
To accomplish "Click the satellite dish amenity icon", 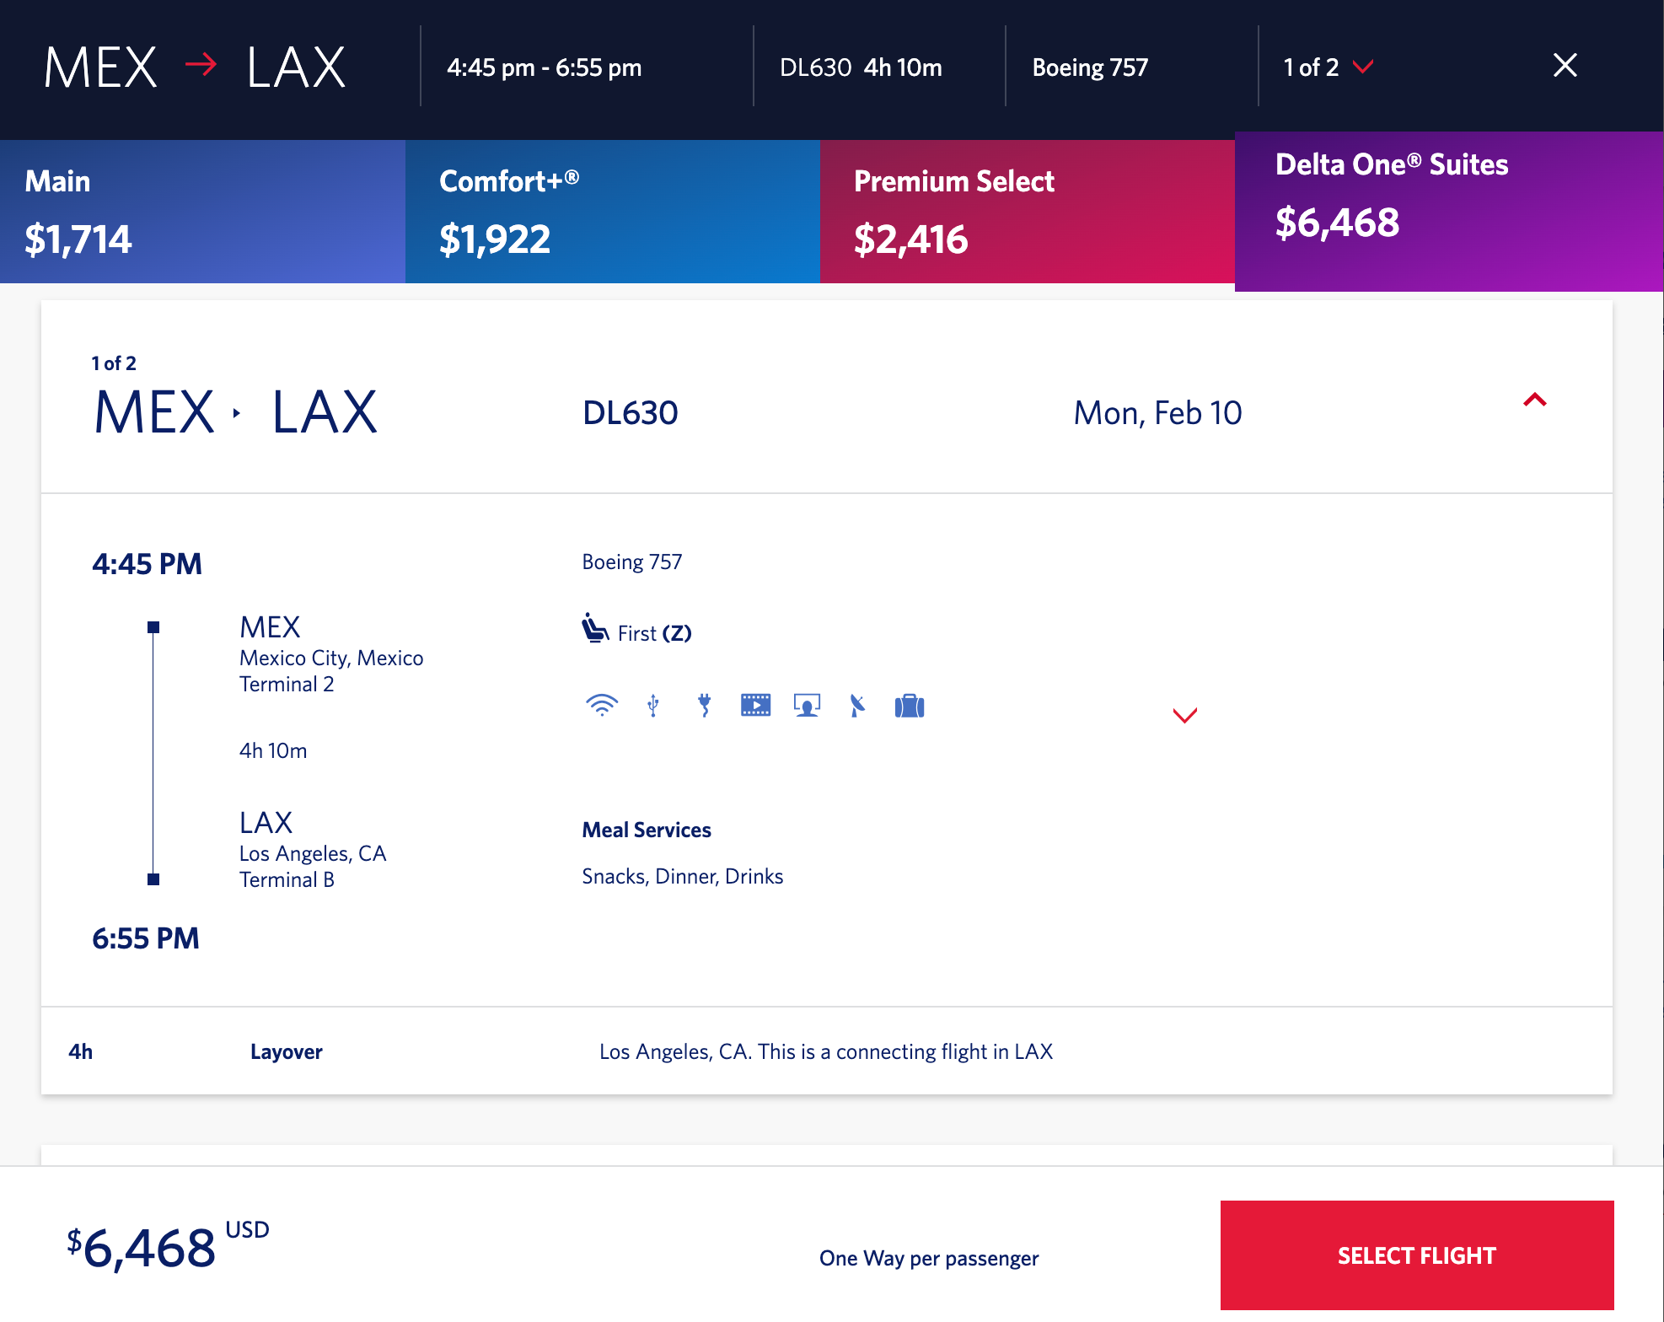I will [857, 705].
